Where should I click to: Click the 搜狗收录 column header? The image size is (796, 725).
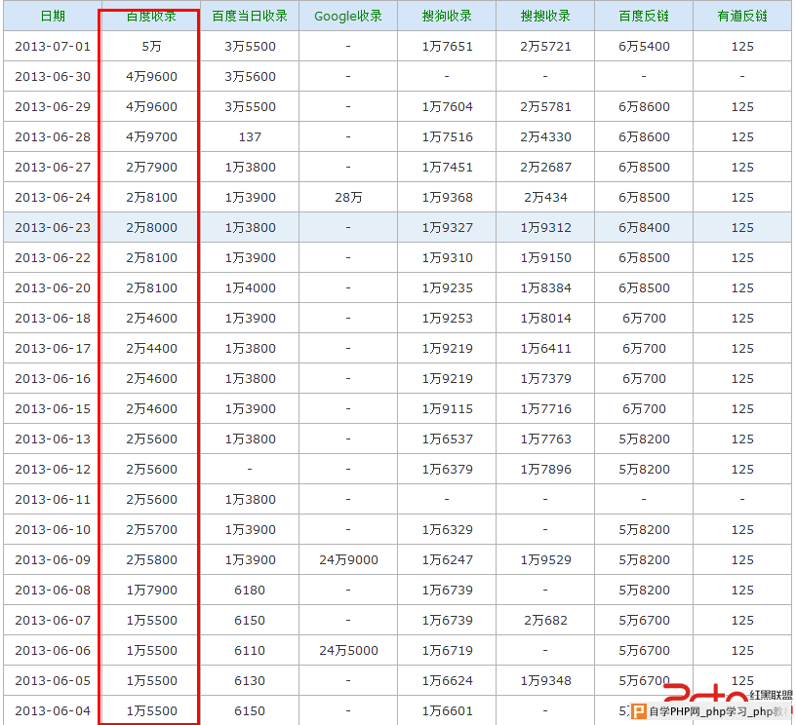[x=447, y=17]
